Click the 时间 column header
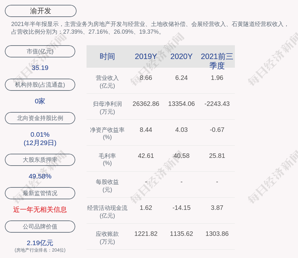 point(107,56)
